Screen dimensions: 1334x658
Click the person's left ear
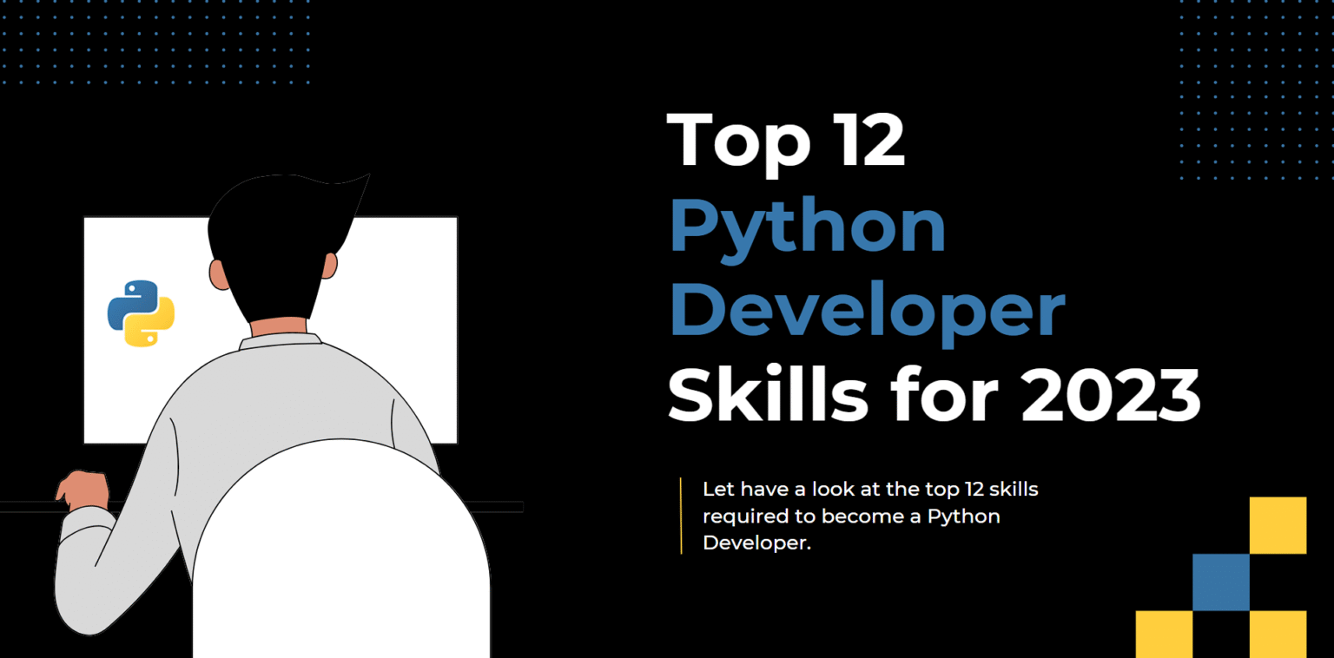point(217,273)
